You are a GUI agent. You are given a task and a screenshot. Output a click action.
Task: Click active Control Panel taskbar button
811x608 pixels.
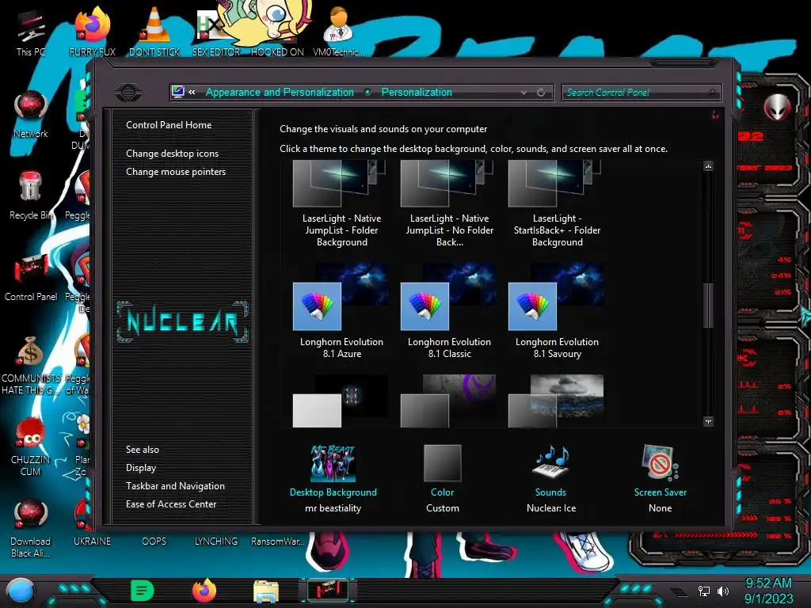coord(328,591)
